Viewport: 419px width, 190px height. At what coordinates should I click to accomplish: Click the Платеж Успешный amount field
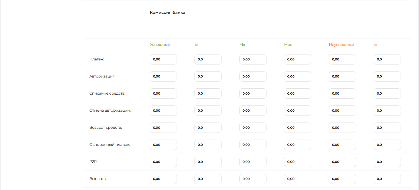(x=163, y=59)
